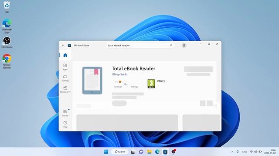Image resolution: width=279 pixels, height=156 pixels.
Task: Go back in Microsoft Store
Action: tap(63, 45)
